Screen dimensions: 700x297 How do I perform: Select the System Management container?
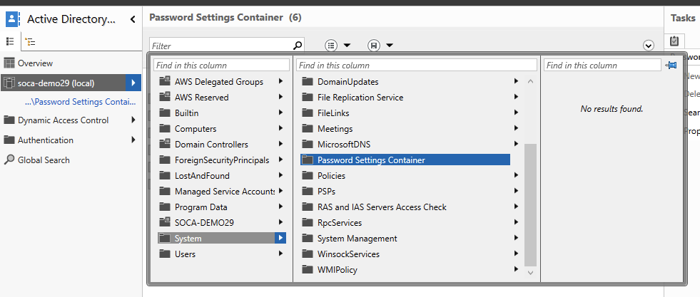(357, 239)
